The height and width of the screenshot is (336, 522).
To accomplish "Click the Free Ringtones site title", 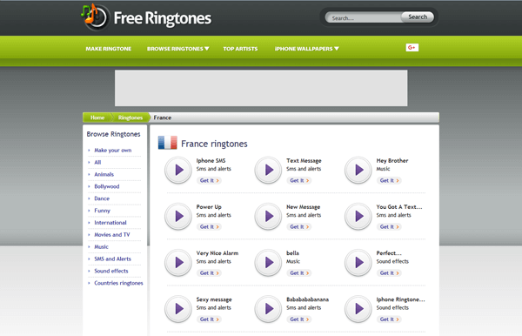I will click(163, 18).
